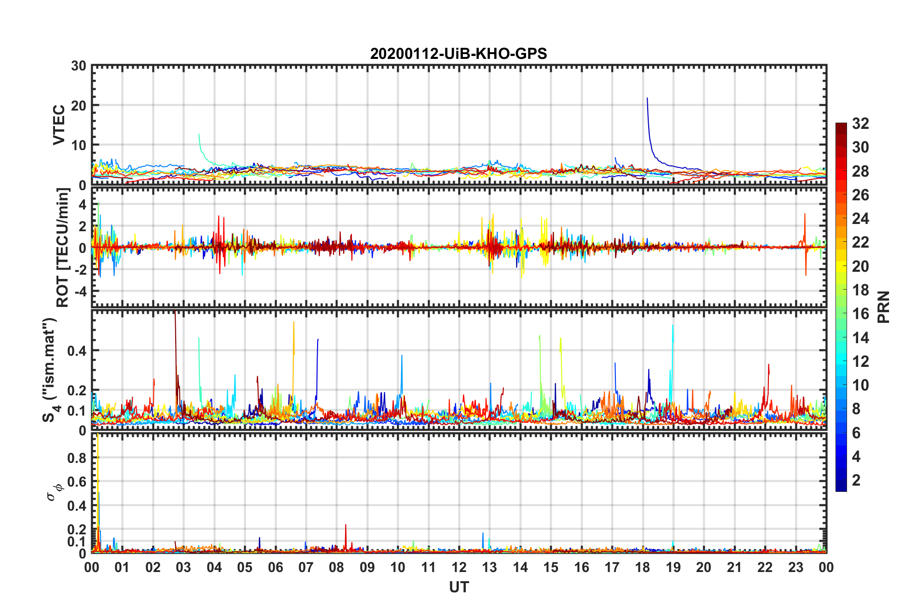
Task: Select the S4 y-axis label
Action: coord(49,370)
